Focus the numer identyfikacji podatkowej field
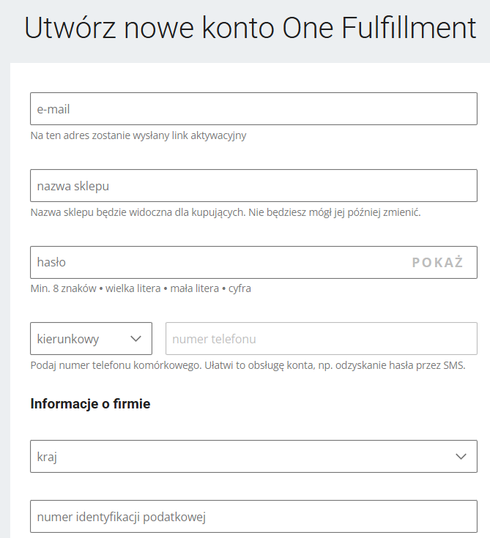 (x=253, y=517)
